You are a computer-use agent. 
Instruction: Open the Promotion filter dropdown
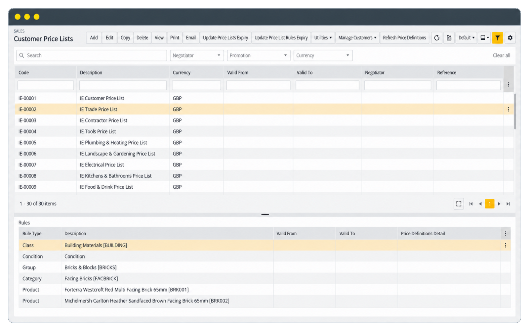coord(259,55)
